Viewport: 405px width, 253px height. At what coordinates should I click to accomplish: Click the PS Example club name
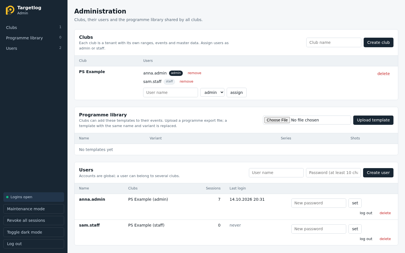(92, 72)
